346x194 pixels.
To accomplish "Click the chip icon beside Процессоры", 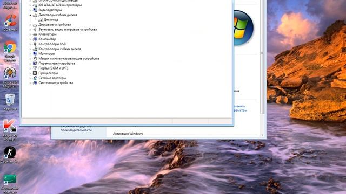I will pos(35,73).
